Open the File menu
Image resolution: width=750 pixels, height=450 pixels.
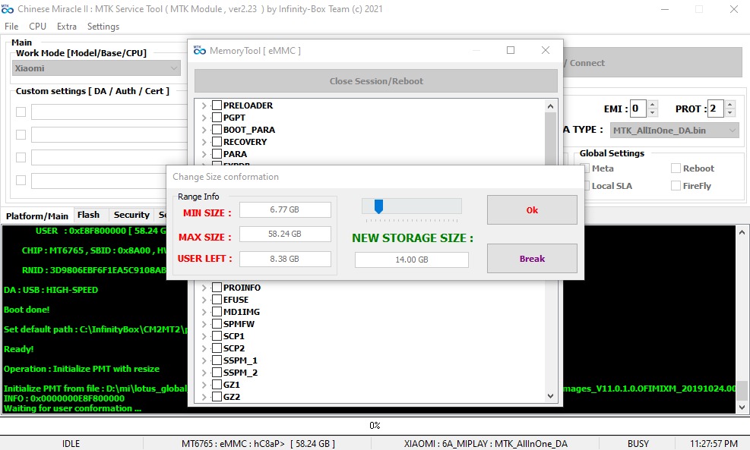tap(11, 27)
